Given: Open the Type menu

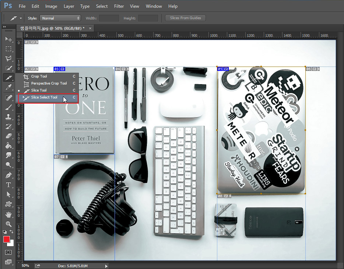Looking at the screenshot, I should (x=85, y=6).
